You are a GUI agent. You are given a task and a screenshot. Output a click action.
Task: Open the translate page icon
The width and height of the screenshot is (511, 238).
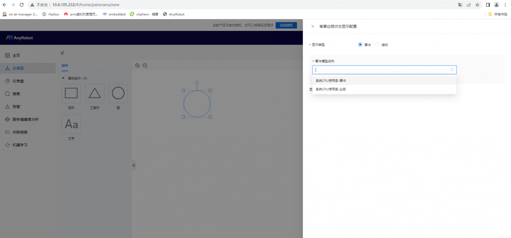460,5
